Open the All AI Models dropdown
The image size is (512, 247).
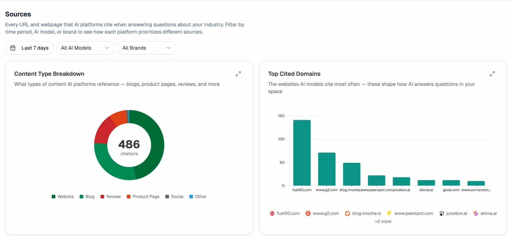pyautogui.click(x=85, y=48)
